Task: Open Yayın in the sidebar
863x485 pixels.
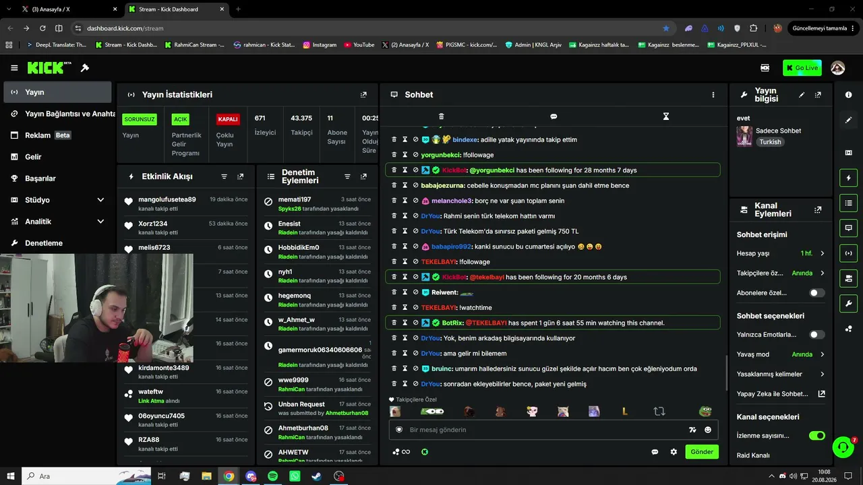Action: point(57,92)
